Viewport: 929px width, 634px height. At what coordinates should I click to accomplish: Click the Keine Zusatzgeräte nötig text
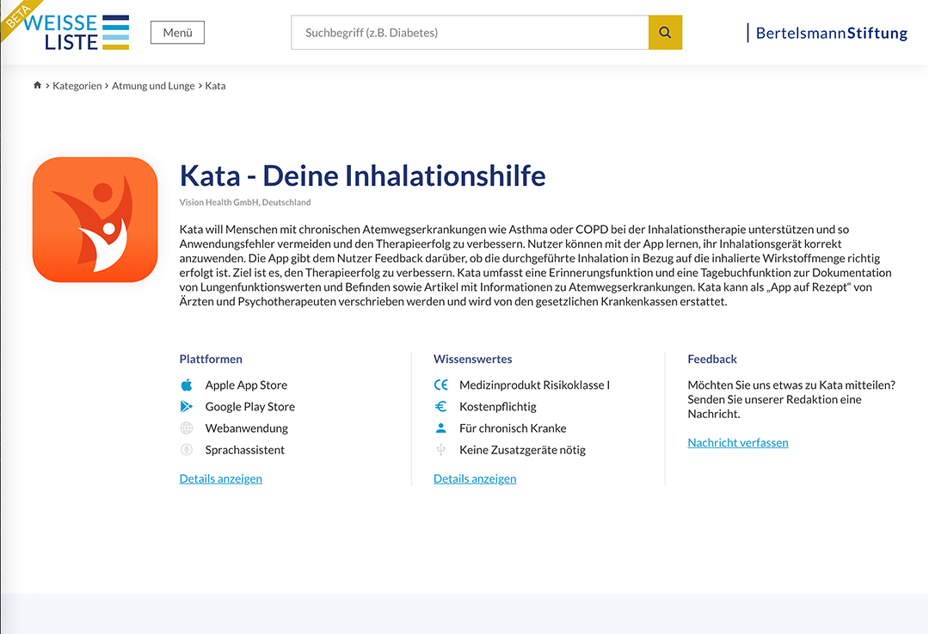523,450
